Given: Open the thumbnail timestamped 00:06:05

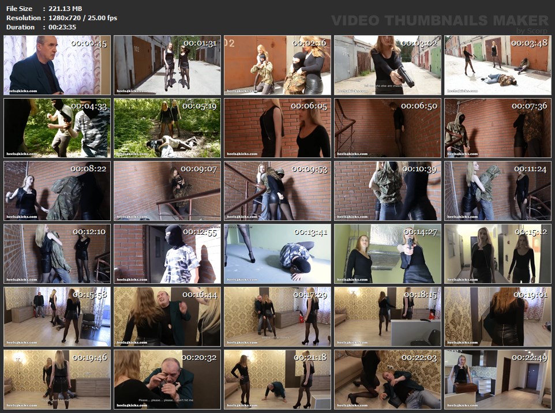Looking at the screenshot, I should [277, 128].
